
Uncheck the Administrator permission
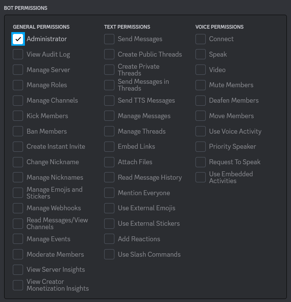(x=18, y=39)
